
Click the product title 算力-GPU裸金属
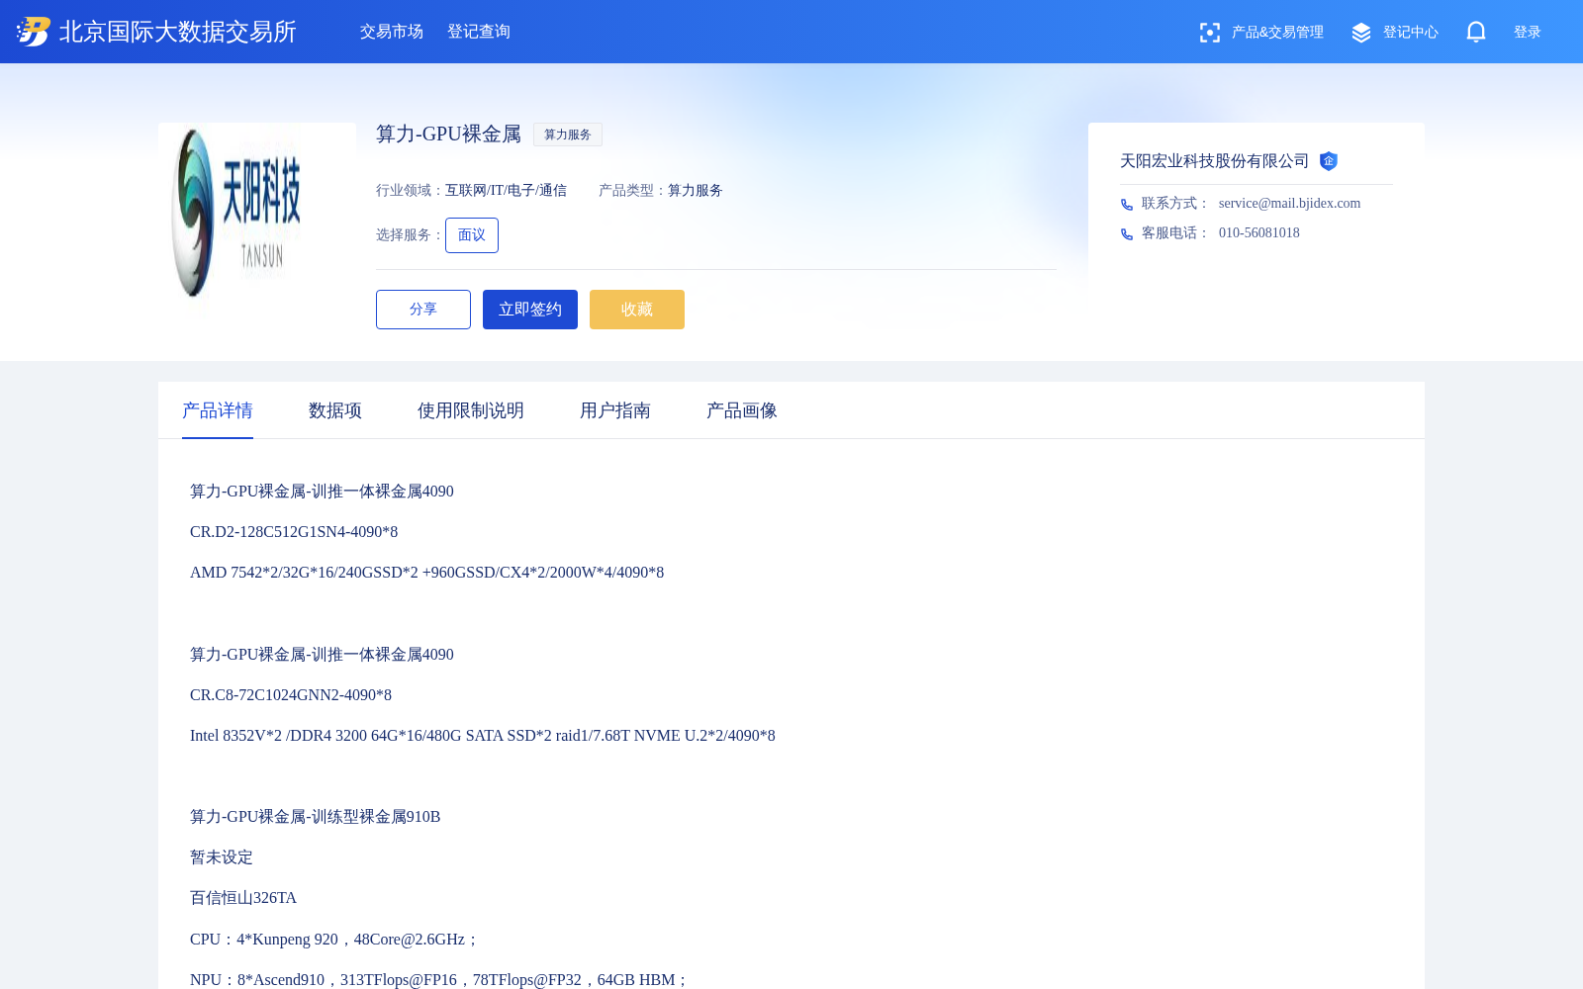click(x=448, y=135)
